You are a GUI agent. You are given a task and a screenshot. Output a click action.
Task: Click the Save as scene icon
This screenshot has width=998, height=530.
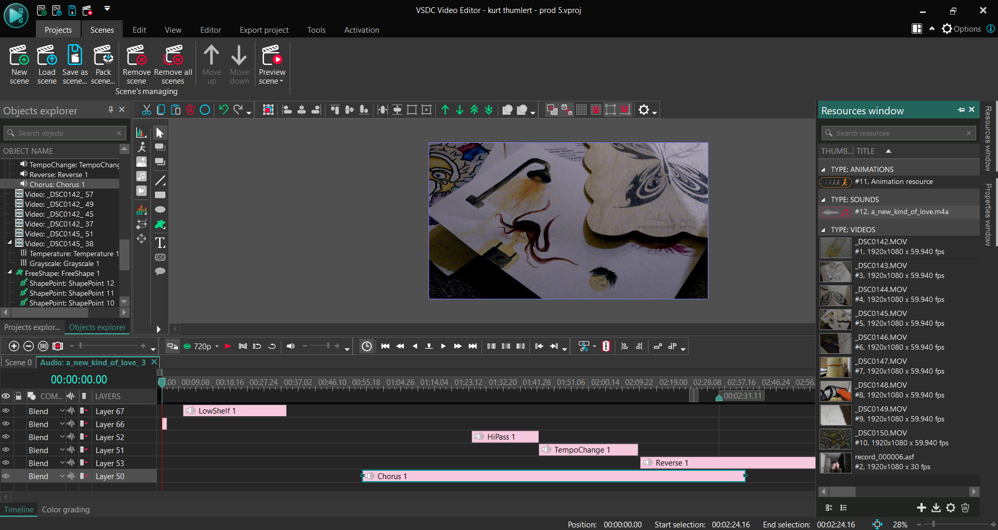74,56
